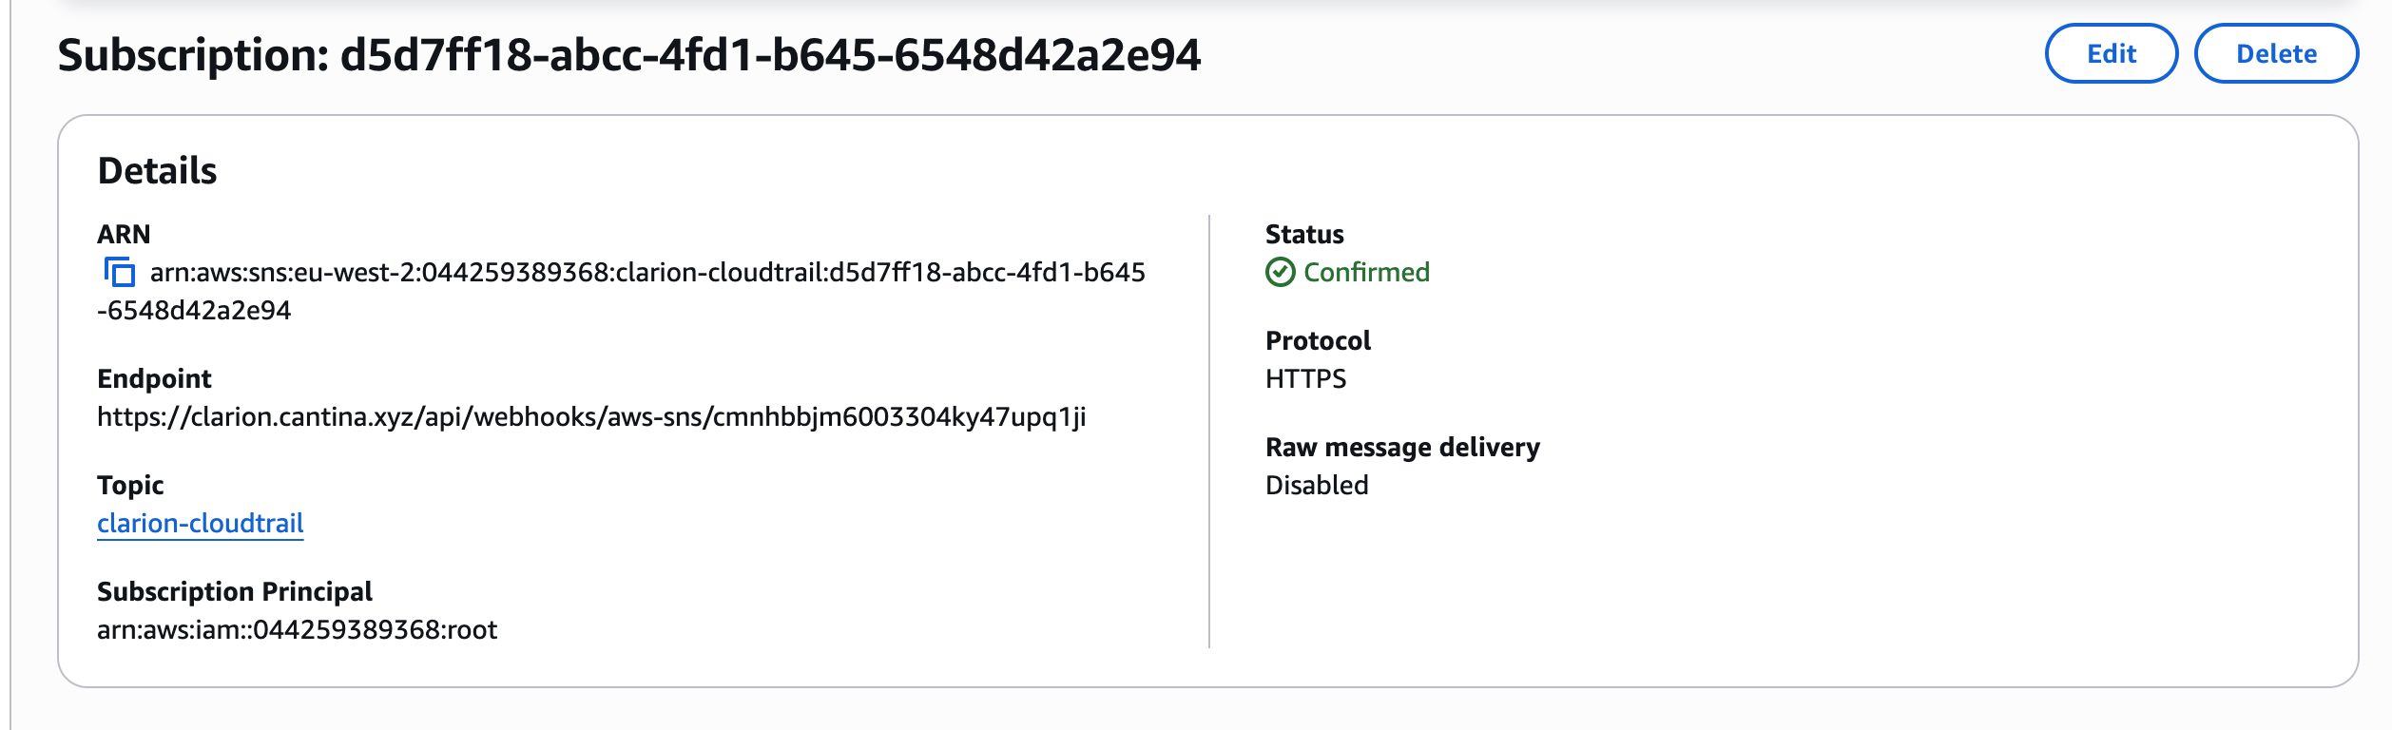Select the Subscription Principal root ARN value
The height and width of the screenshot is (730, 2392).
tap(298, 629)
